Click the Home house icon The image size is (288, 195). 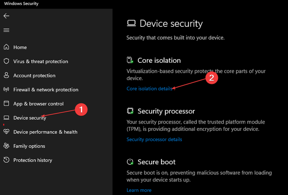[x=6, y=47]
